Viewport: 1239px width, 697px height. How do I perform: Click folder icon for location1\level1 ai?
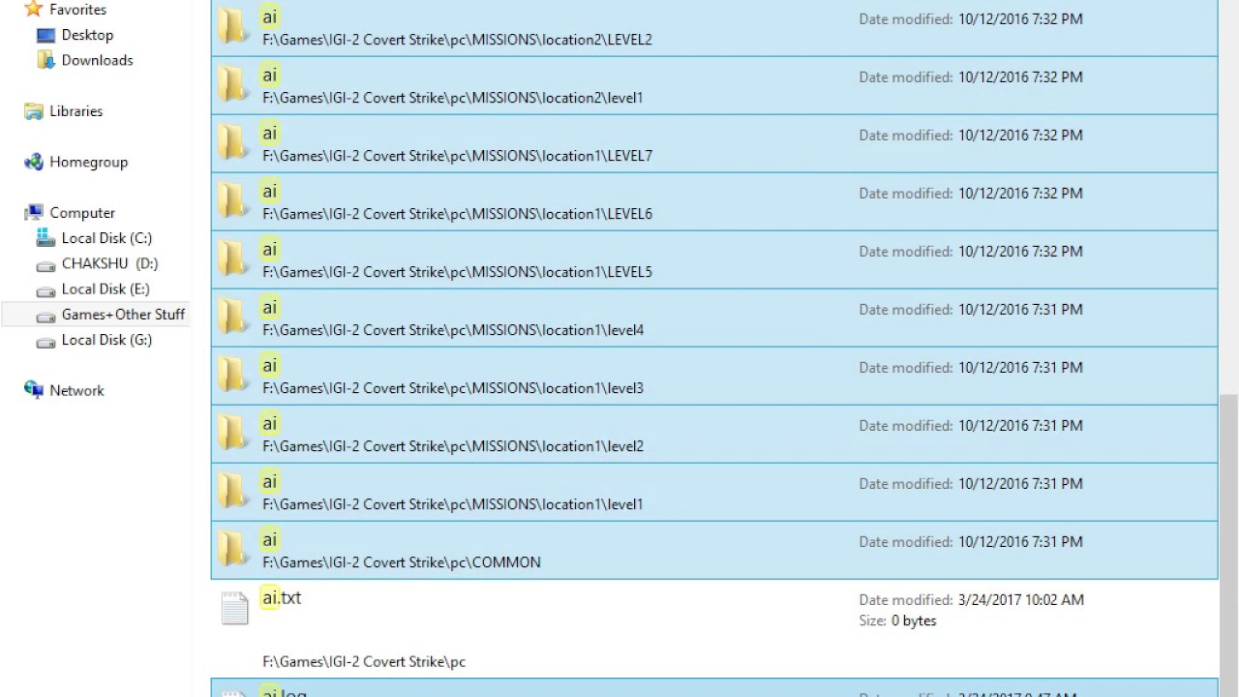232,491
